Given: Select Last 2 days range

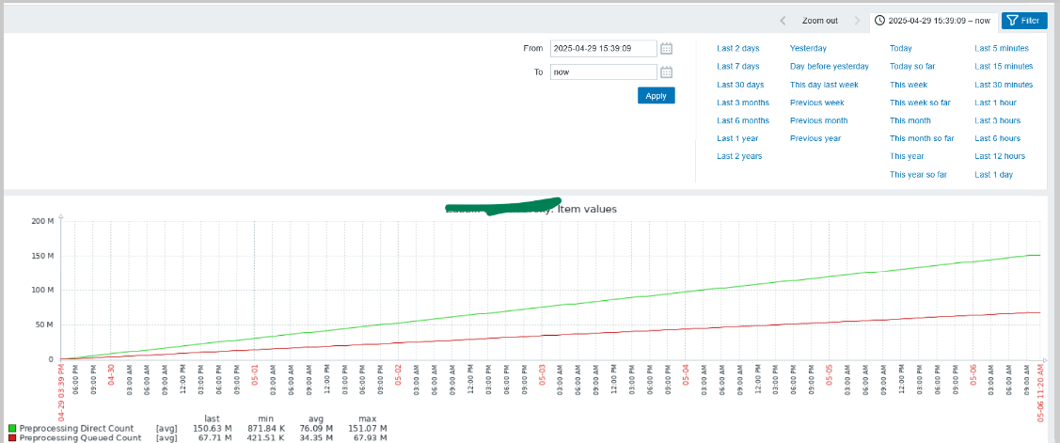Looking at the screenshot, I should 737,49.
